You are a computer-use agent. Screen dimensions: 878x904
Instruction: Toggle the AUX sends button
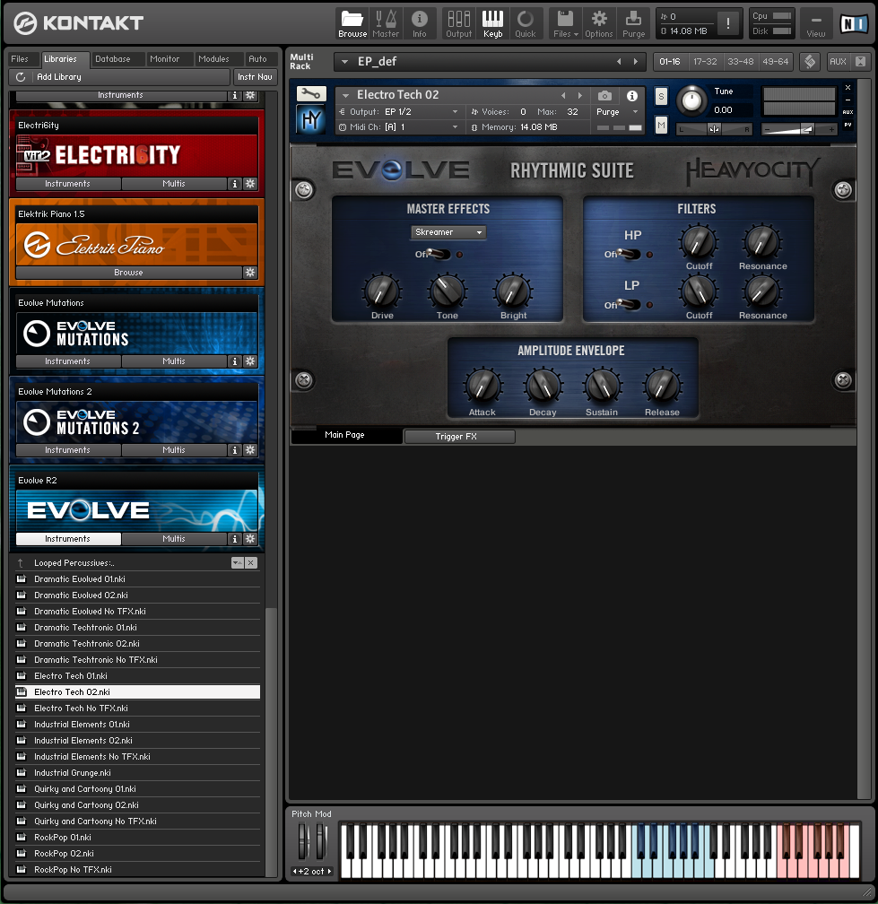[x=838, y=61]
